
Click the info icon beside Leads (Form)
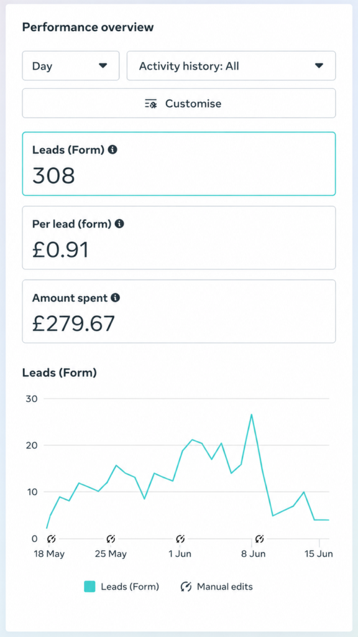(112, 149)
